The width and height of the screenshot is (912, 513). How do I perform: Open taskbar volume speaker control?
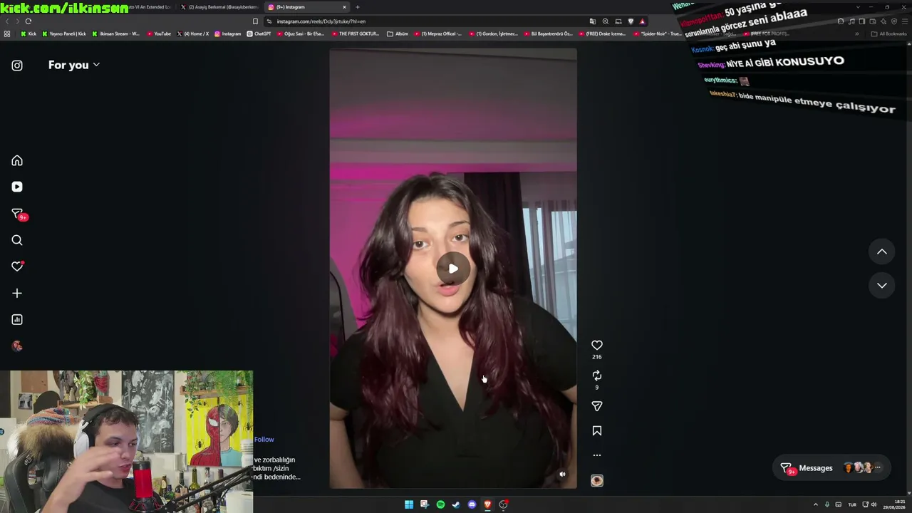click(x=874, y=504)
